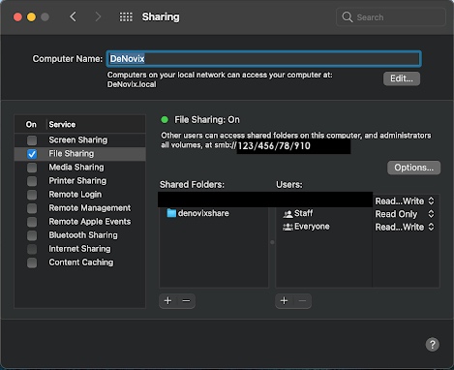Minimize the Sharing window with yellow button
Viewport: 454px width, 370px height.
[x=31, y=16]
